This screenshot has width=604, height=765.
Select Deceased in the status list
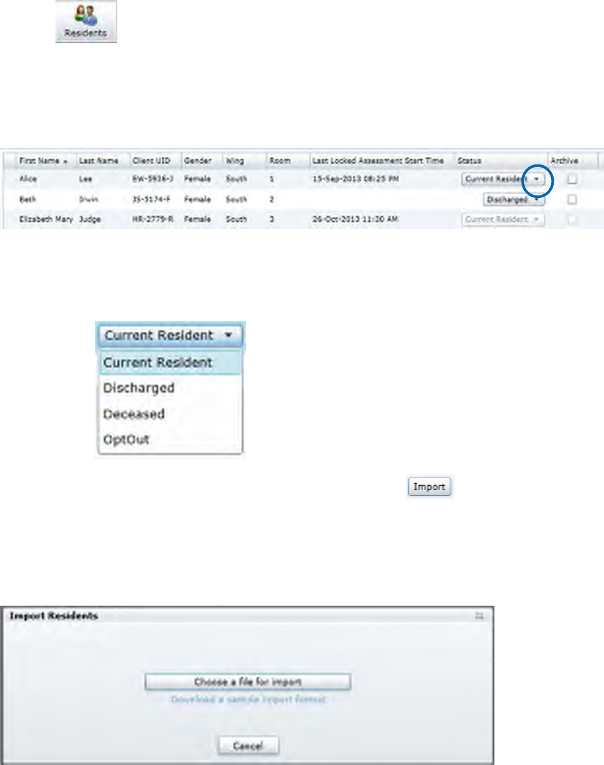click(171, 413)
